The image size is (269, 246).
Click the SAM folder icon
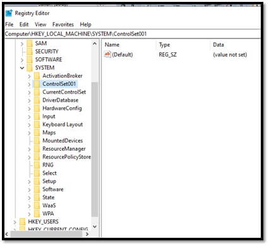[30, 44]
